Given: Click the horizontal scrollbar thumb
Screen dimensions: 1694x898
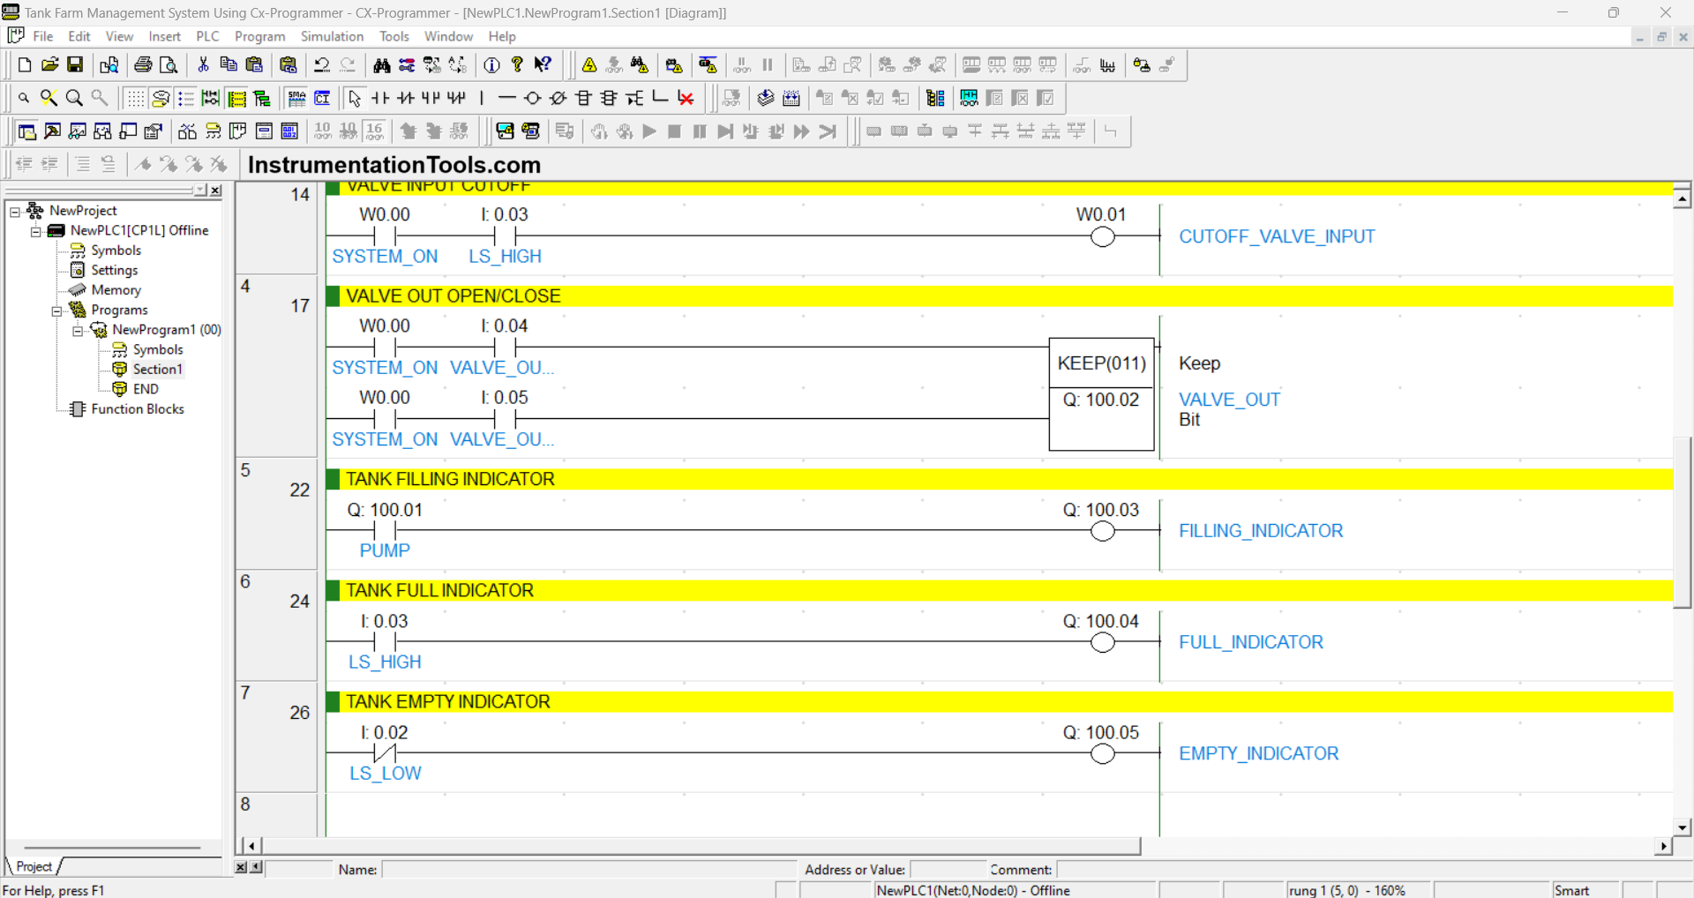Looking at the screenshot, I should (x=701, y=846).
